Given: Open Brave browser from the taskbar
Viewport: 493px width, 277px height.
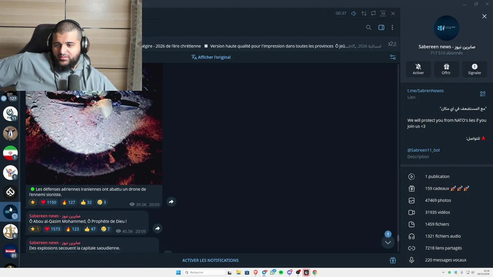Looking at the screenshot, I should point(255,272).
